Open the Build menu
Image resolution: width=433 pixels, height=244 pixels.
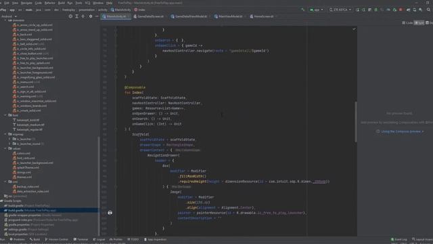pyautogui.click(x=62, y=3)
